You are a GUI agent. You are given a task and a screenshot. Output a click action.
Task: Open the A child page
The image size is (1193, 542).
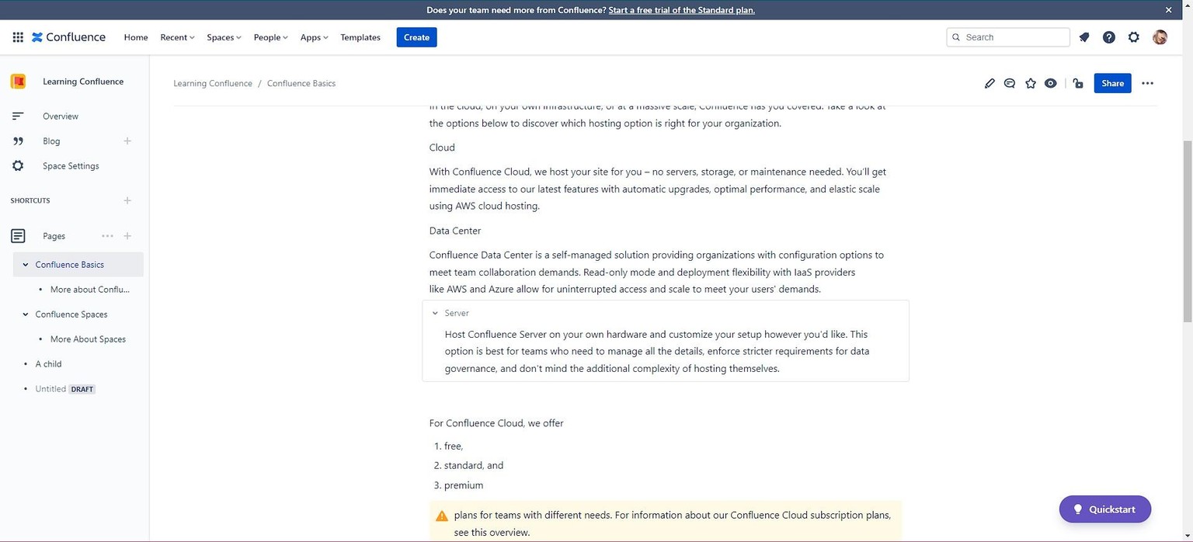48,364
